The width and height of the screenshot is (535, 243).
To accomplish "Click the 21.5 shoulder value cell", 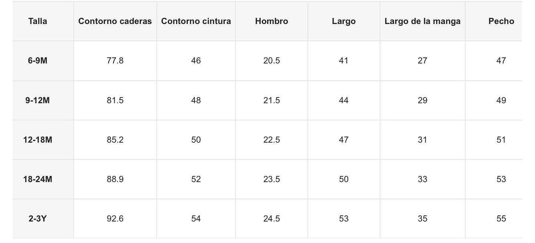I will pos(271,100).
